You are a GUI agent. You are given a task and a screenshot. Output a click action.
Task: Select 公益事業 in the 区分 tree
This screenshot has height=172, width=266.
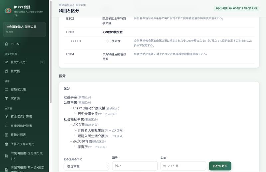pos(70,102)
